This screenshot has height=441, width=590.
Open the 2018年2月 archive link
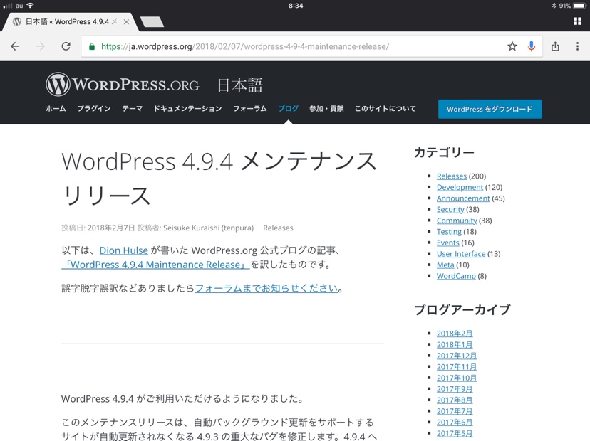point(455,334)
